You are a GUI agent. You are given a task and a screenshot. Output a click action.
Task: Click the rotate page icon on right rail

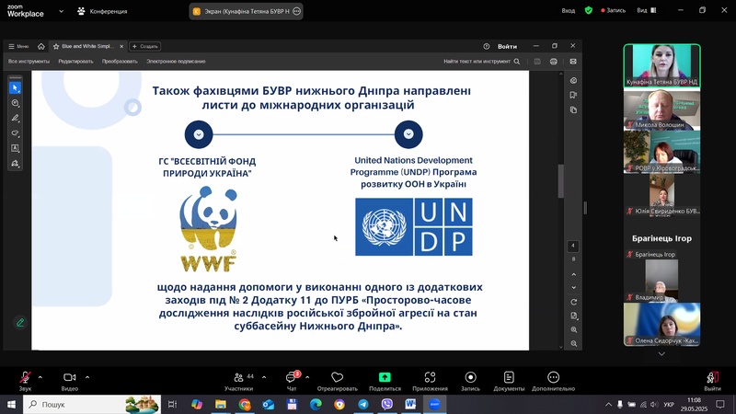point(573,302)
